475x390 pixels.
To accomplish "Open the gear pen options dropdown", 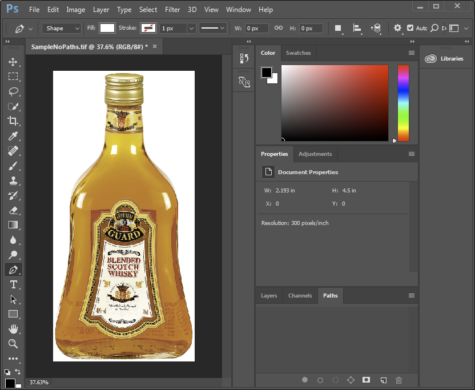I will [x=398, y=29].
